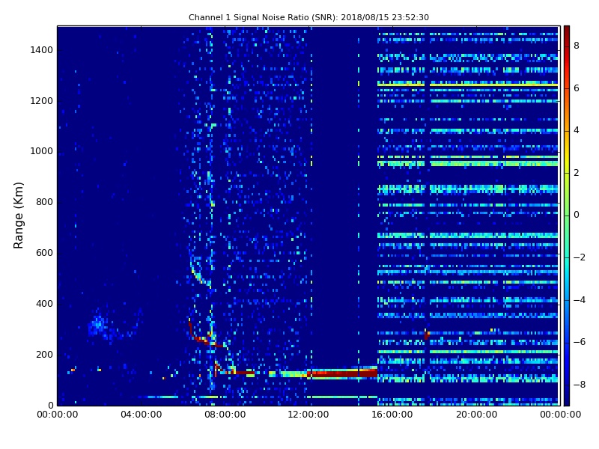Click the 04:00:00 time axis label
The height and width of the screenshot is (449, 599).
click(x=141, y=415)
